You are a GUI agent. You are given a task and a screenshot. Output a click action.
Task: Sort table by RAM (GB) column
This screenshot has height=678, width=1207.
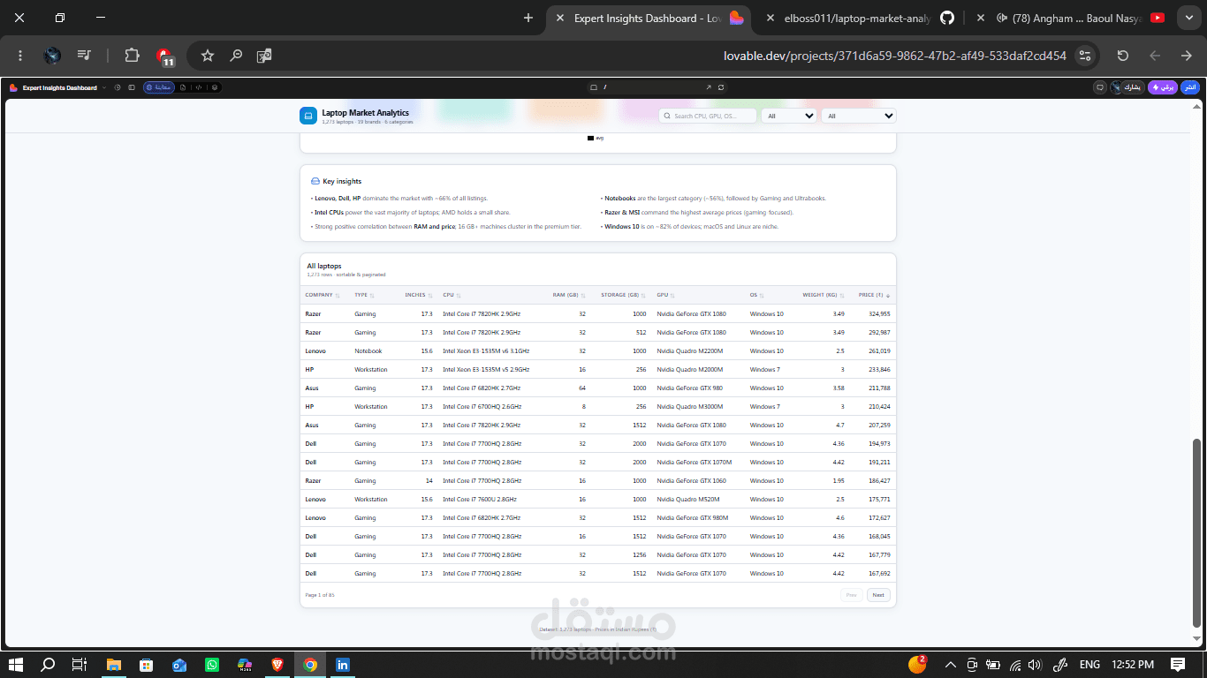click(569, 295)
